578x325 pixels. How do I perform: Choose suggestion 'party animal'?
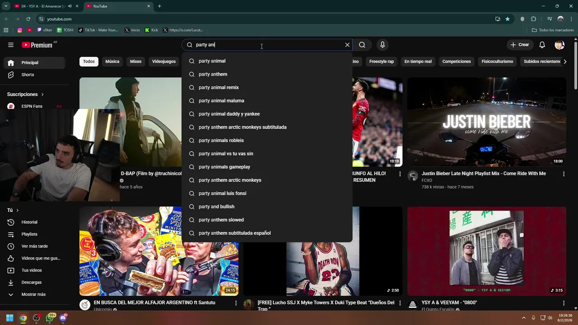267,61
